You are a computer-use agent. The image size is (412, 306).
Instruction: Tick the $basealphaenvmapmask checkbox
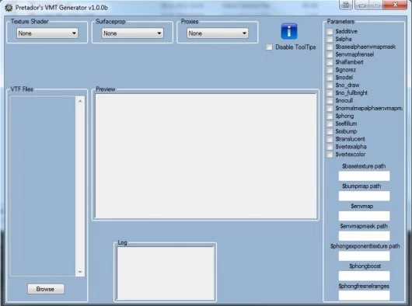pos(330,47)
